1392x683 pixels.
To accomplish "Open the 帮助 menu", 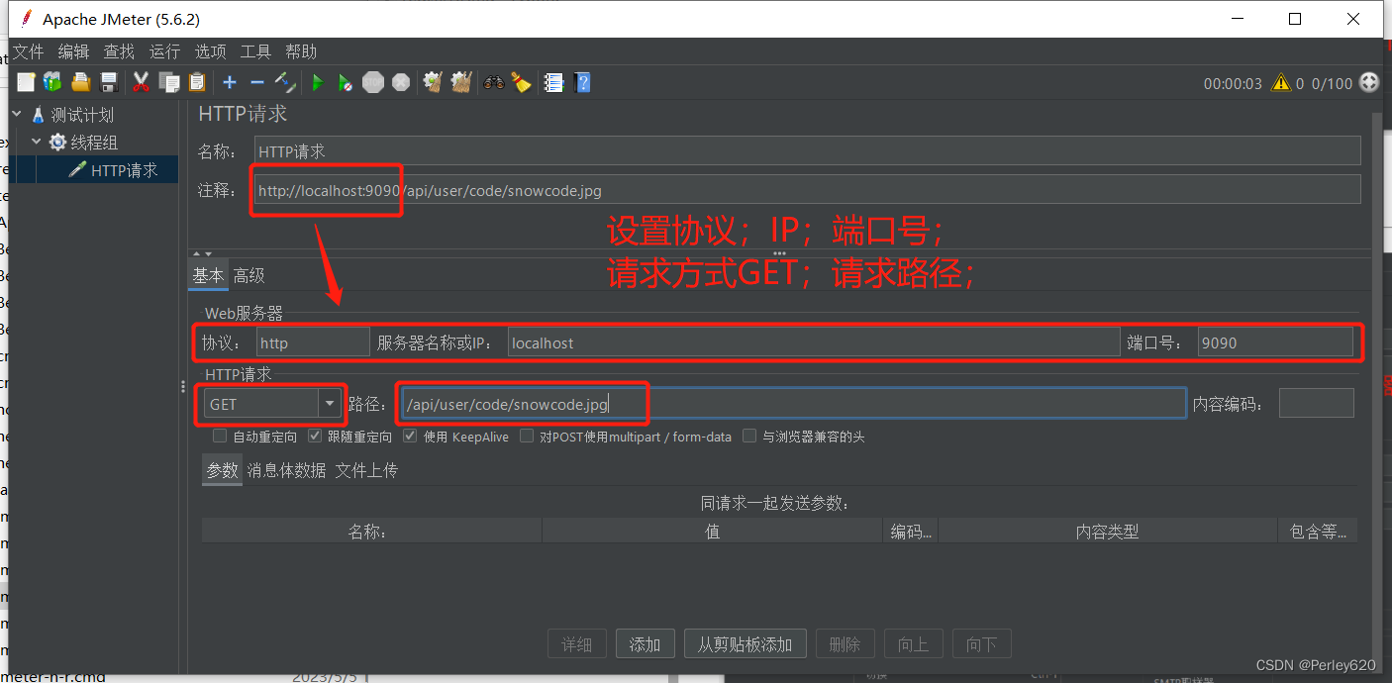I will [301, 51].
